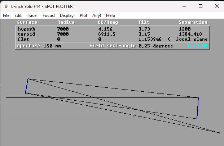Click the blue primary mirror on the right
Viewport: 224px width, 146px height.
(x=198, y=108)
